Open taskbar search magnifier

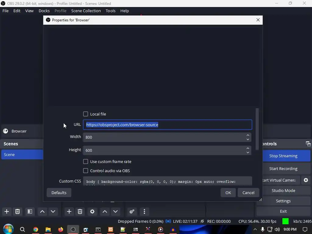(23, 229)
